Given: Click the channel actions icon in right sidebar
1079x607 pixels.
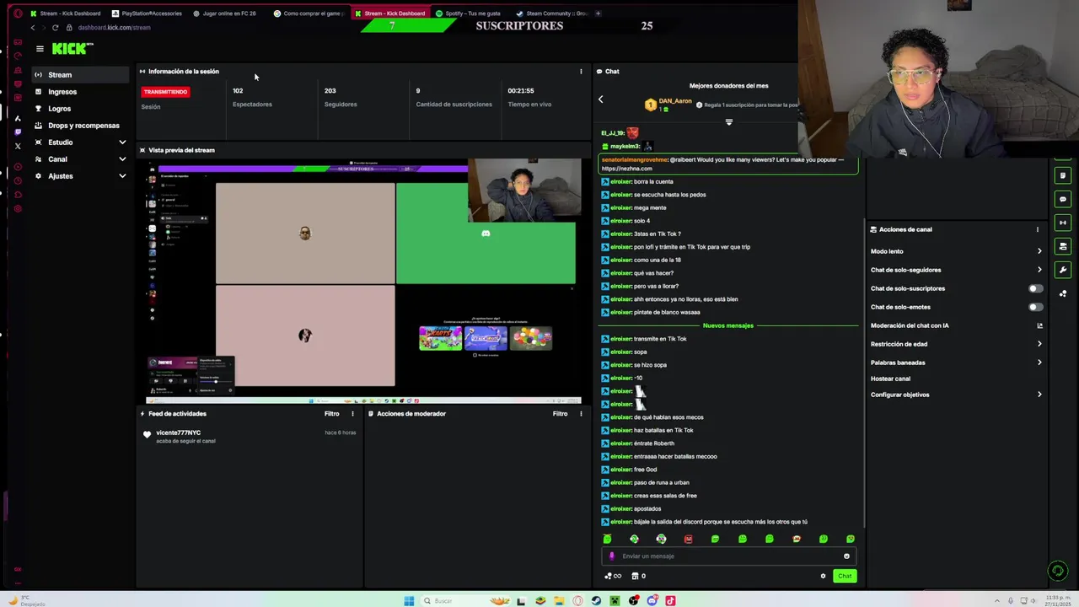Looking at the screenshot, I should click(x=1063, y=247).
